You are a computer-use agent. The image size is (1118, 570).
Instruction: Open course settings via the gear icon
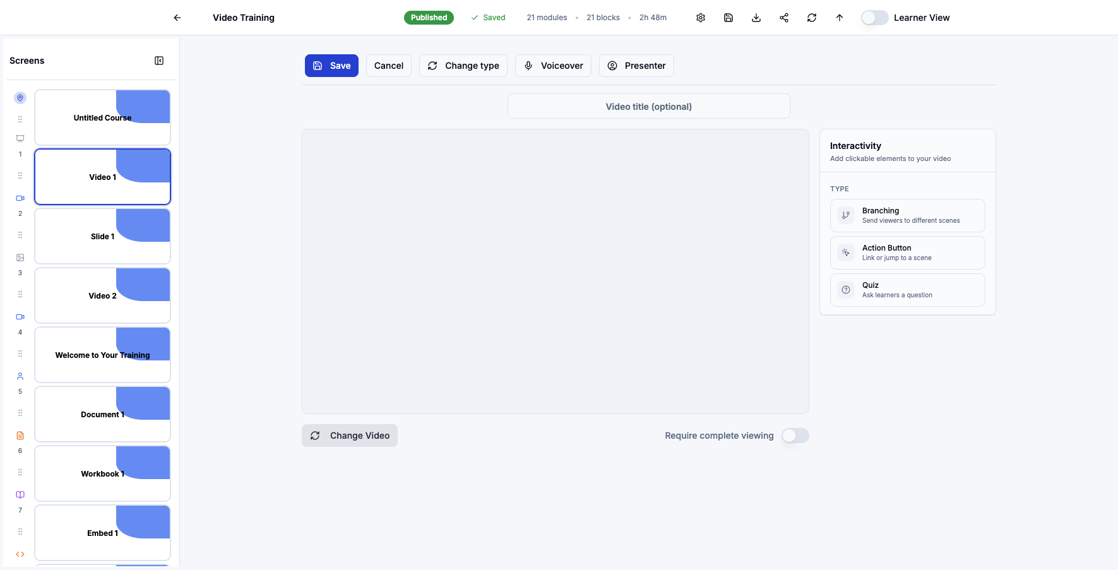(700, 17)
